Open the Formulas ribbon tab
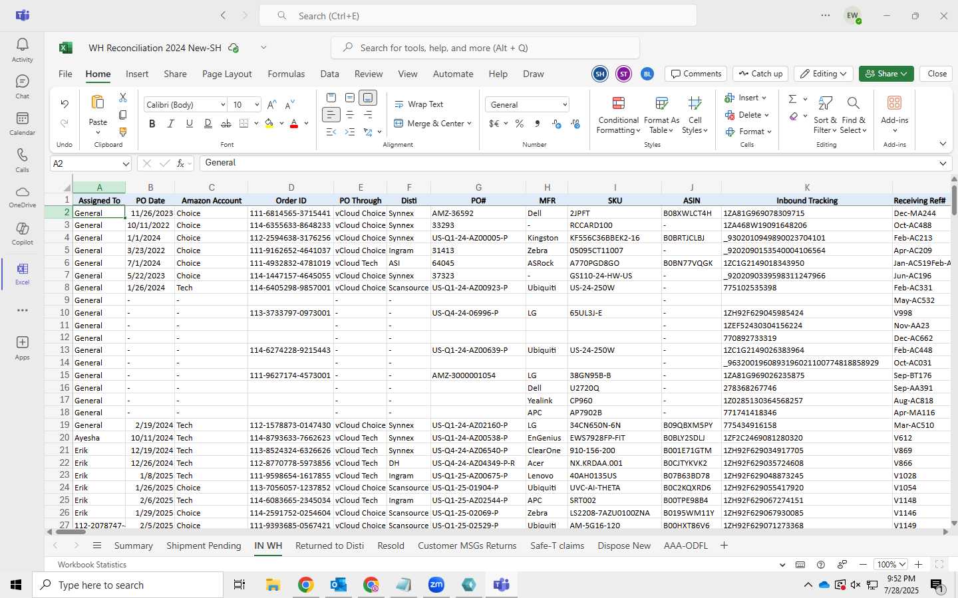 (x=286, y=74)
